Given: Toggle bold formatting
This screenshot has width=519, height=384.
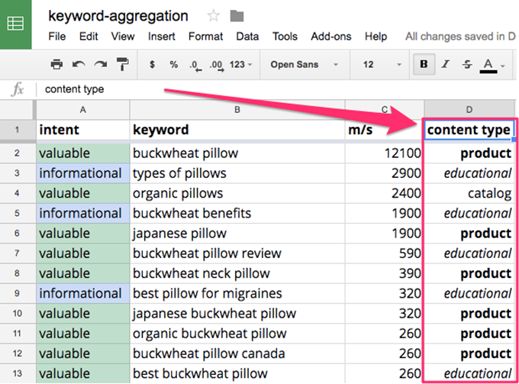Looking at the screenshot, I should tap(424, 64).
